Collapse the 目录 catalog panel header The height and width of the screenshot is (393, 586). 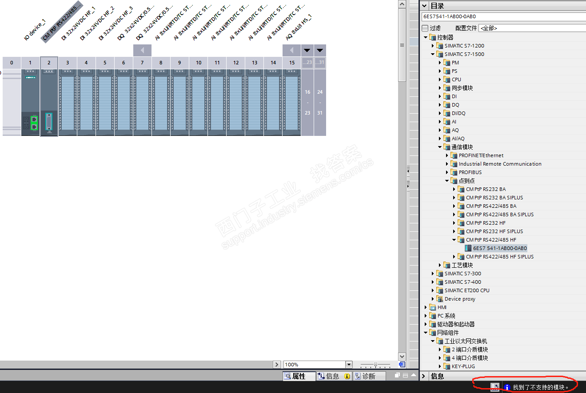coord(424,6)
